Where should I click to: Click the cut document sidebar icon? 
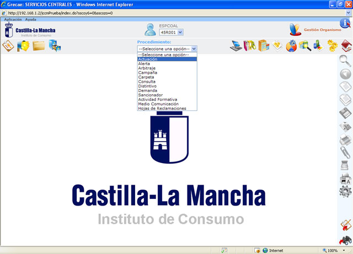pyautogui.click(x=346, y=127)
